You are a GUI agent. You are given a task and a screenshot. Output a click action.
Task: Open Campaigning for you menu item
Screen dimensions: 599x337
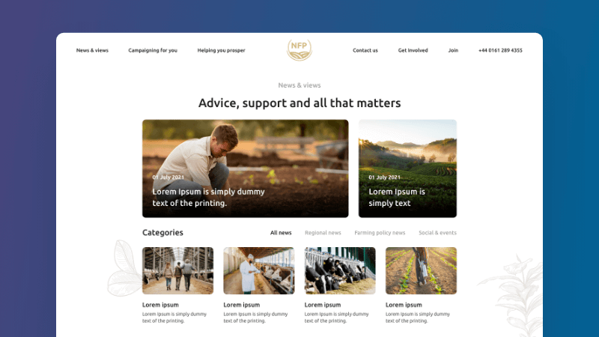coord(153,50)
